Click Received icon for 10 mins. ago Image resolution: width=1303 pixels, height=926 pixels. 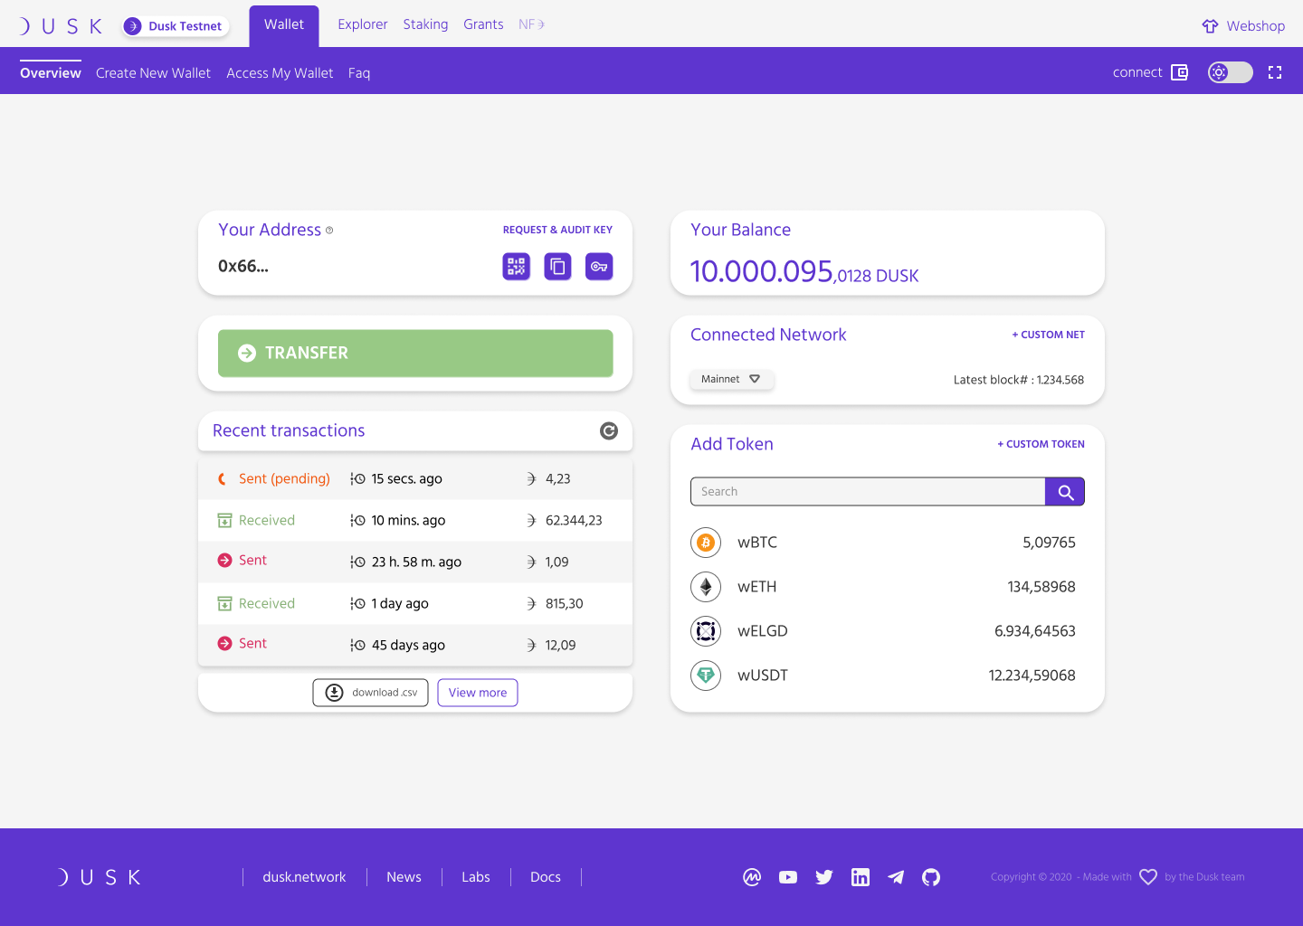tap(224, 521)
